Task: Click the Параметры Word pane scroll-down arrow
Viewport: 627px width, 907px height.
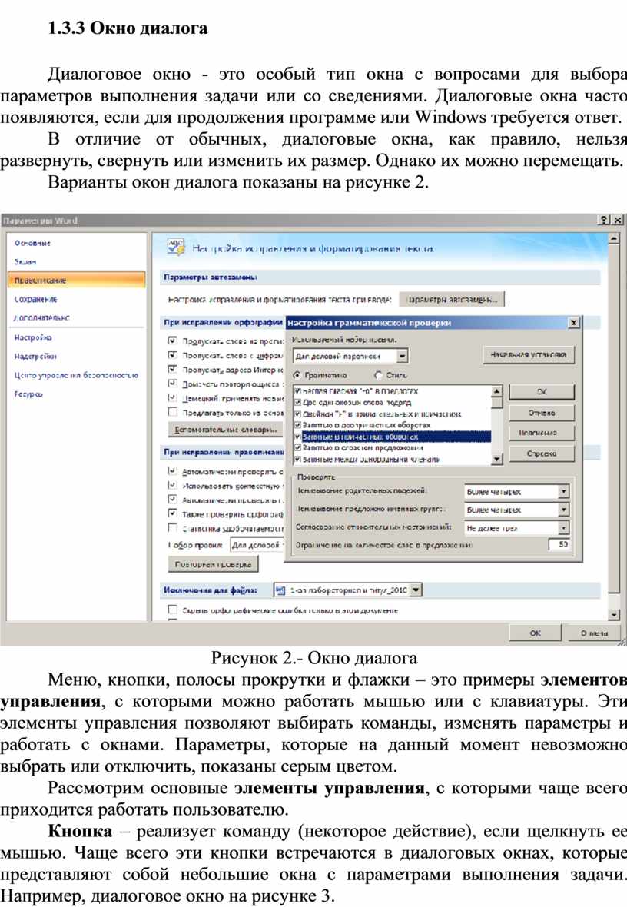Action: click(614, 614)
